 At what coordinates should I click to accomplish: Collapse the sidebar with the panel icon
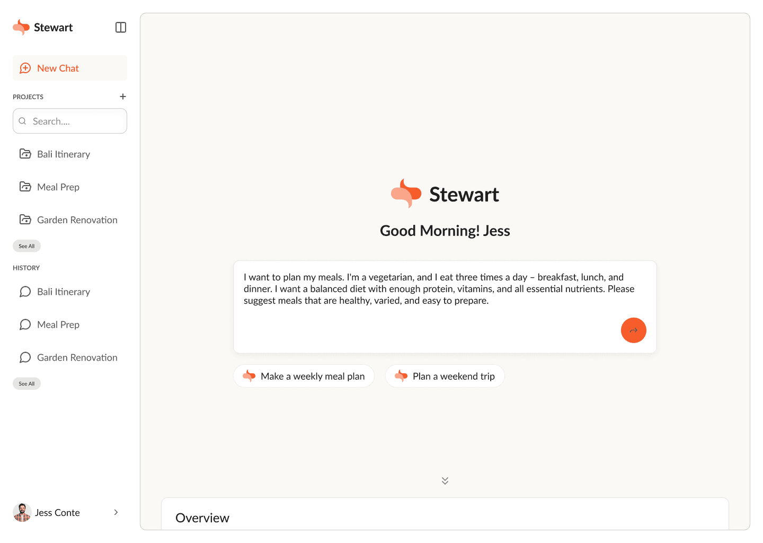coord(121,28)
